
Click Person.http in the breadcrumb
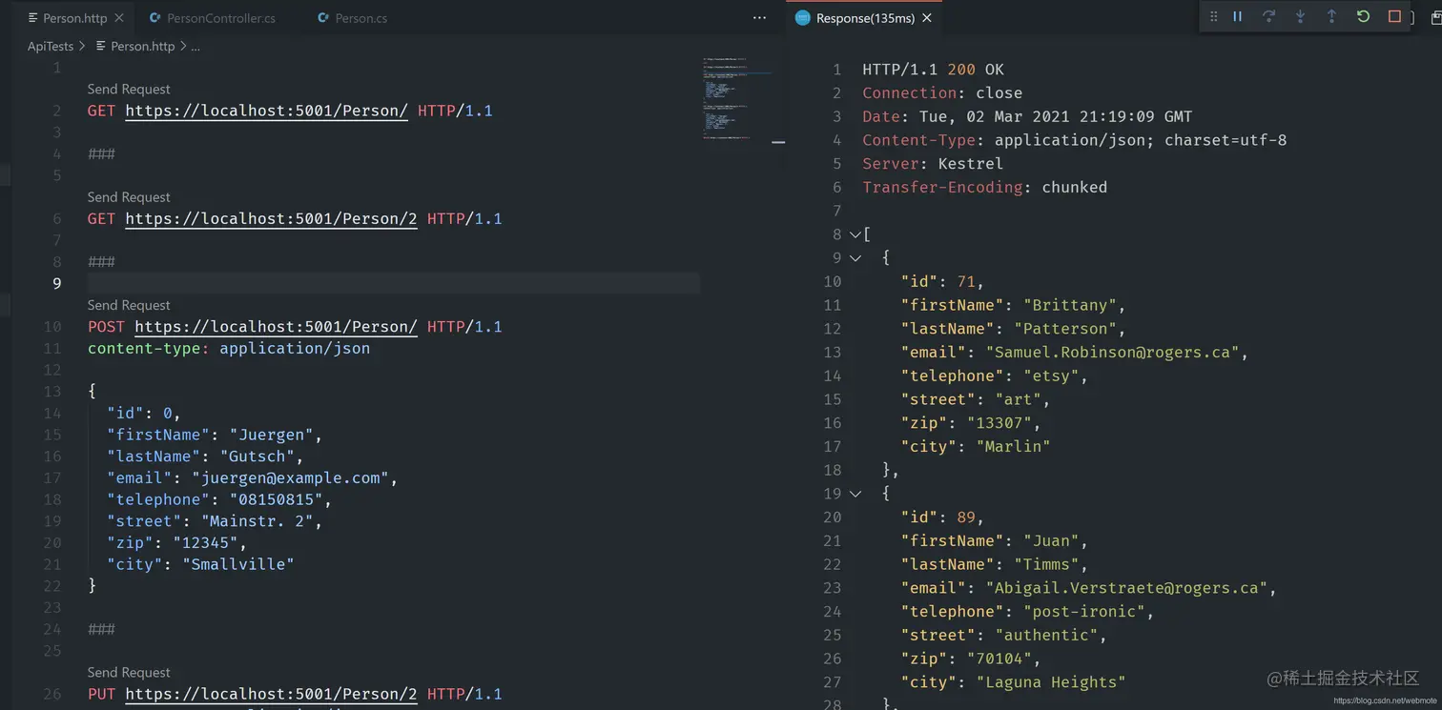tap(142, 46)
